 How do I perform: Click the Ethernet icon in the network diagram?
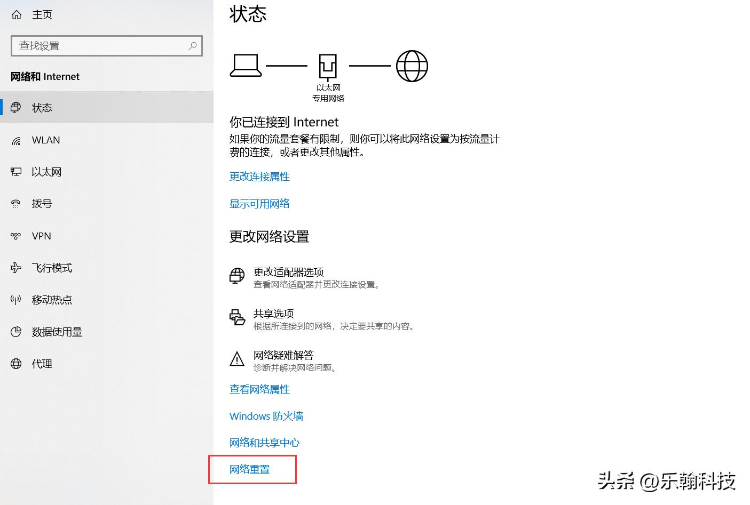[328, 65]
